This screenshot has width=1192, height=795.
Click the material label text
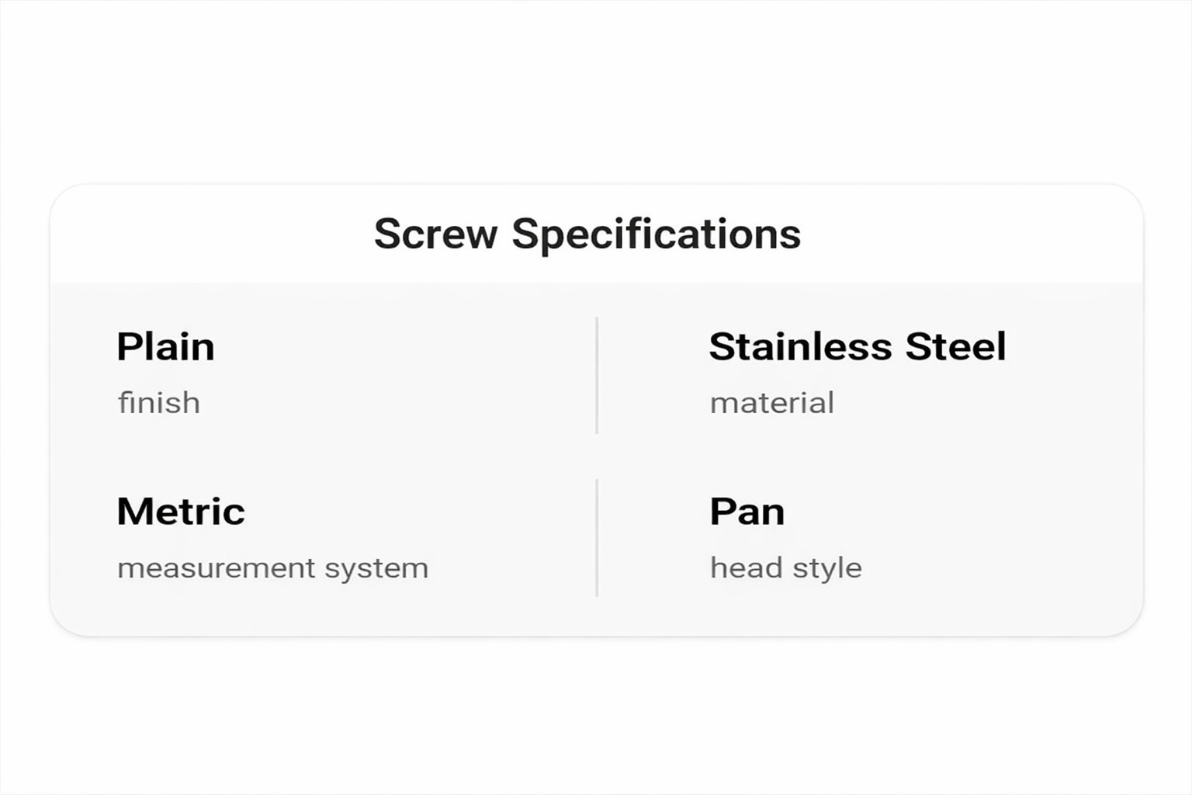[x=771, y=403]
